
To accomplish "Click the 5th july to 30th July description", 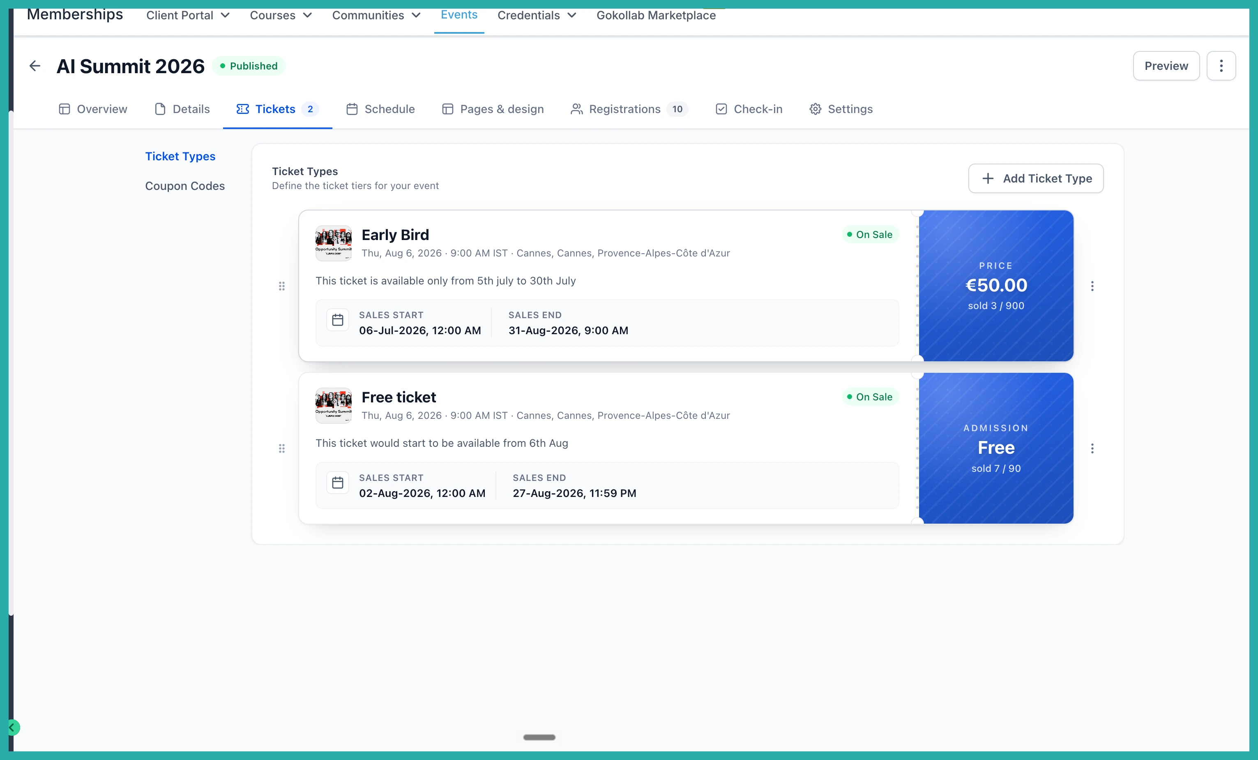I will [x=445, y=281].
